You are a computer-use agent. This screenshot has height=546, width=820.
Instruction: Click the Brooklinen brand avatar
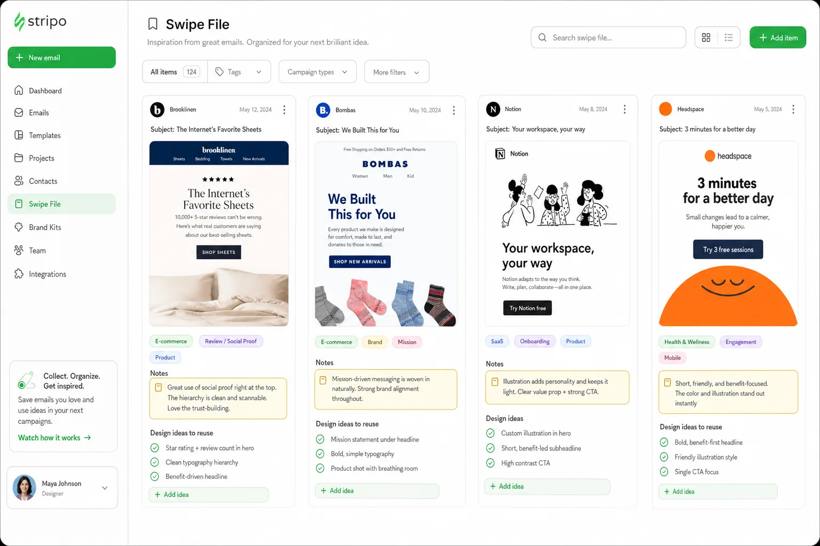tap(157, 110)
